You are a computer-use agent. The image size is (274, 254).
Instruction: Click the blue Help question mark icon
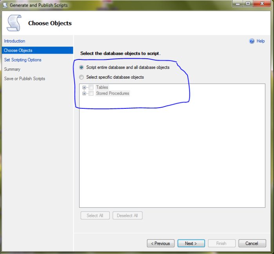point(252,41)
